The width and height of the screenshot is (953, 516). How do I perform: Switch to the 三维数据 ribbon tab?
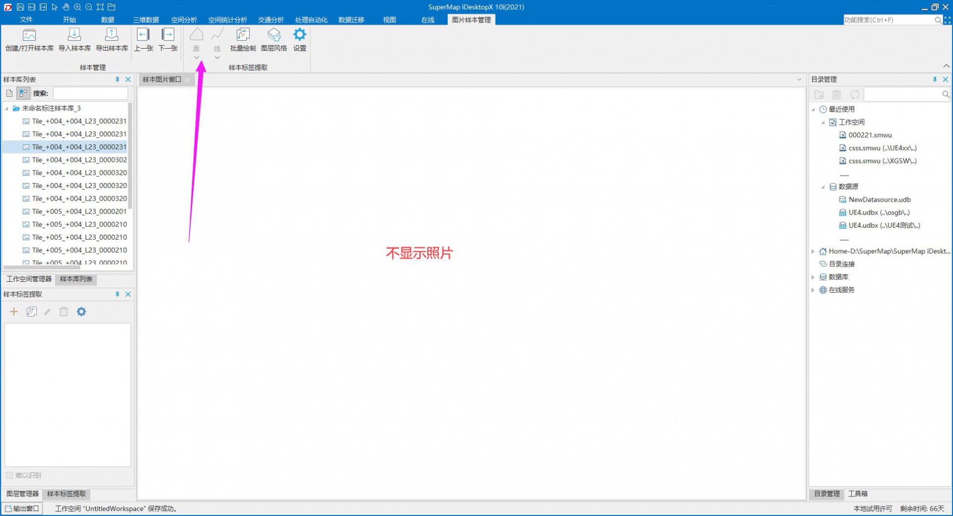(x=146, y=20)
